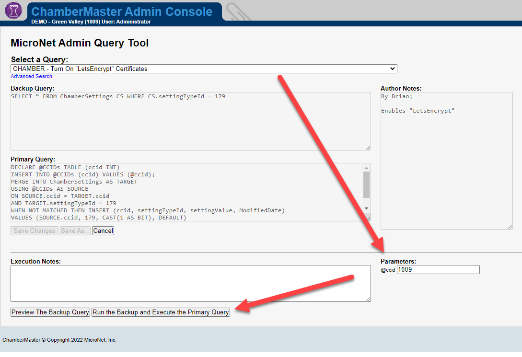Click the Author Notes resize handle
The image size is (522, 357).
click(x=510, y=226)
